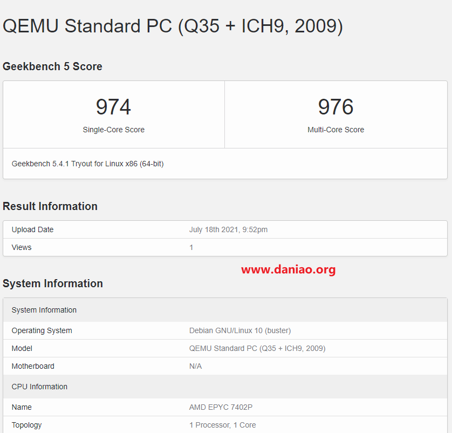The height and width of the screenshot is (433, 452).
Task: Click the CPU Information table header row
Action: 225,387
